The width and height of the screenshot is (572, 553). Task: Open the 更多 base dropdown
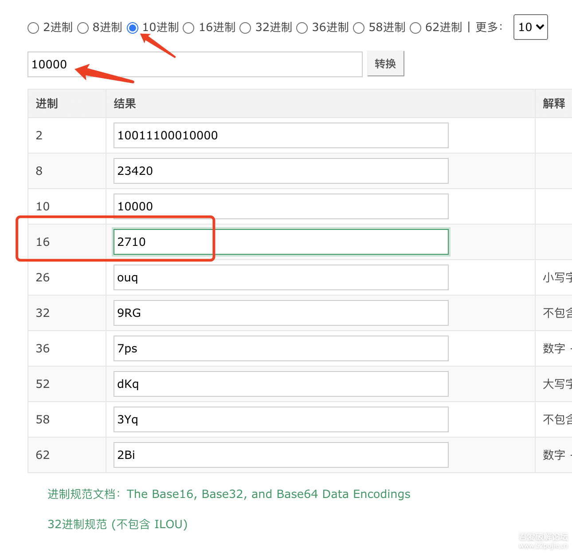[x=530, y=27]
